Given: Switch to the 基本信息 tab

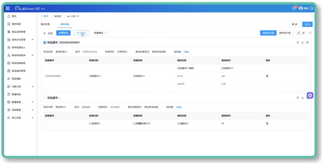Looking at the screenshot, I should 45,24.
